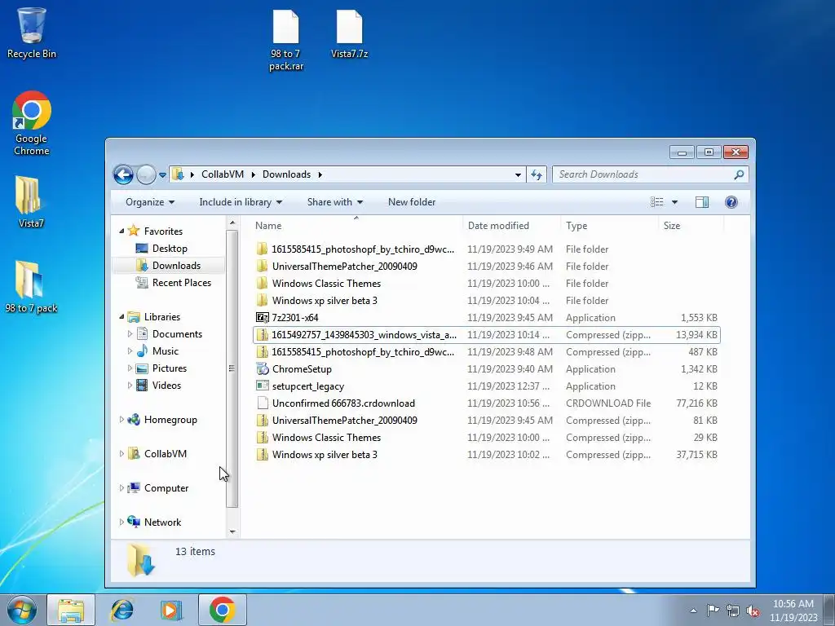
Task: Collapse the Favorites tree section
Action: point(121,231)
